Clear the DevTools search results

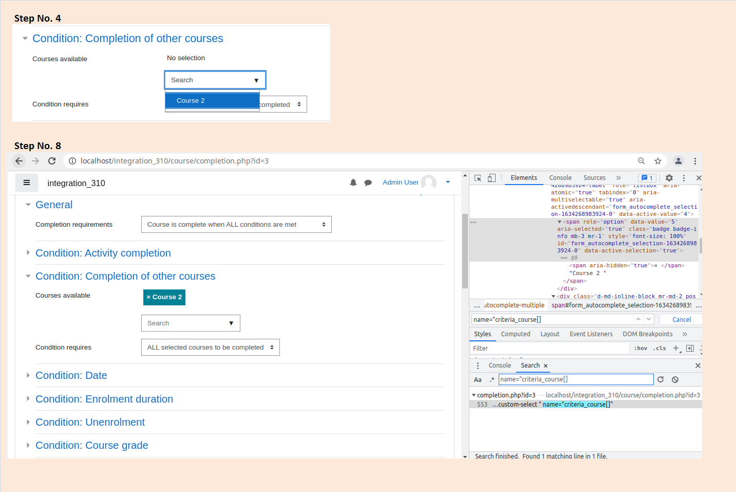(675, 379)
